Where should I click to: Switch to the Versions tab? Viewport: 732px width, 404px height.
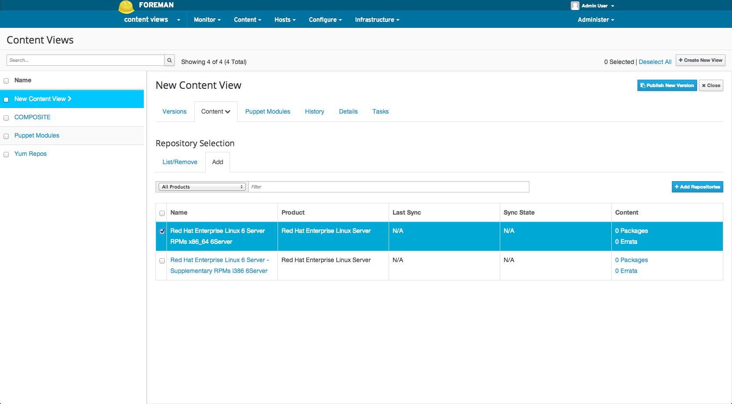tap(174, 111)
